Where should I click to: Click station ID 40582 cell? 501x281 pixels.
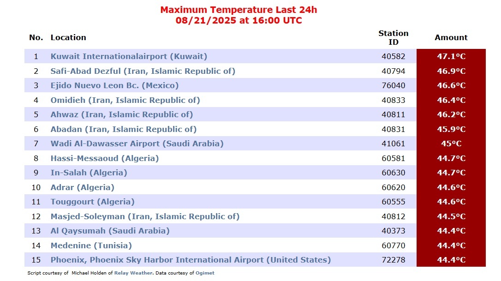pyautogui.click(x=394, y=57)
